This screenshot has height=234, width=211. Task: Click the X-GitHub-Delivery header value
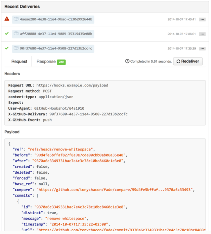click(88, 114)
